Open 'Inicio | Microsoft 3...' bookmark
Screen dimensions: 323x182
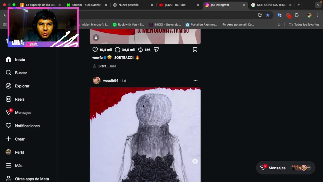click(x=93, y=25)
